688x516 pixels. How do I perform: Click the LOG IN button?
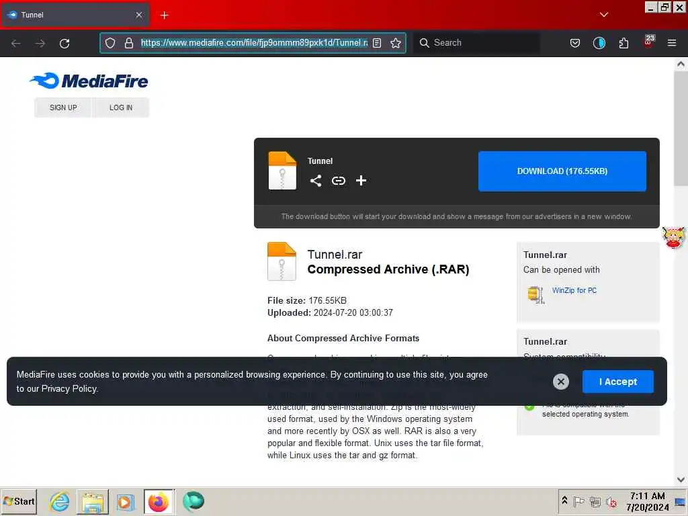121,107
